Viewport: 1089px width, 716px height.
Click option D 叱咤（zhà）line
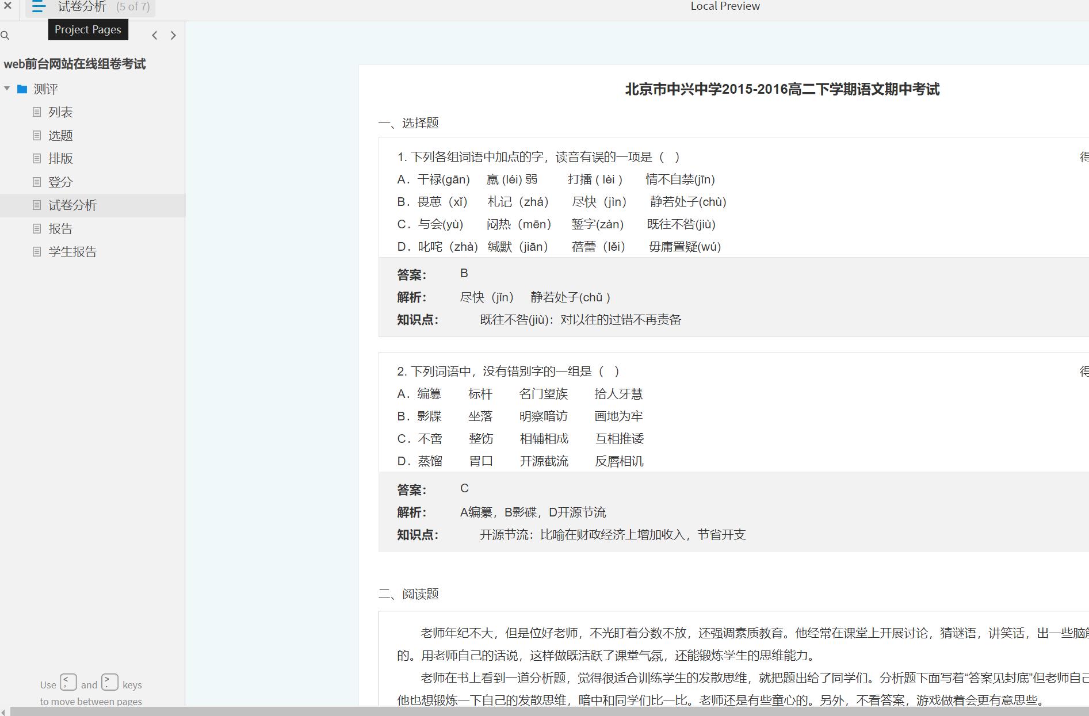(559, 247)
